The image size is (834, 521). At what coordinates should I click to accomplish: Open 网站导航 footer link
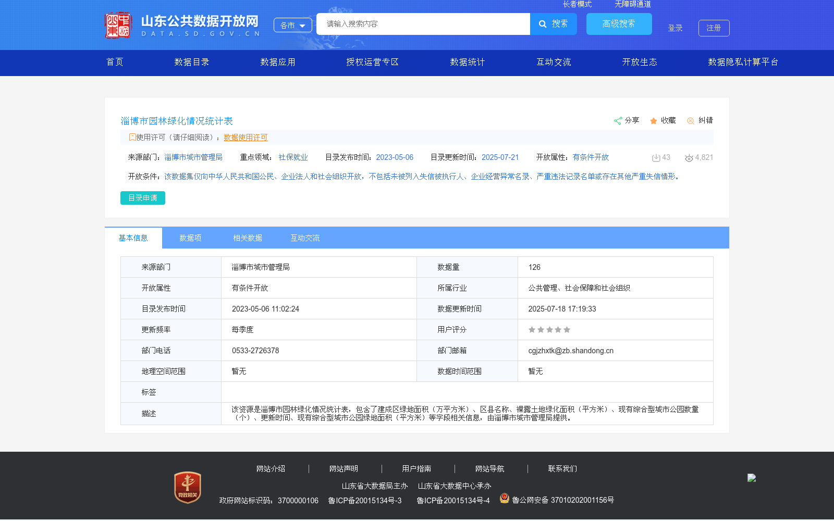489,469
